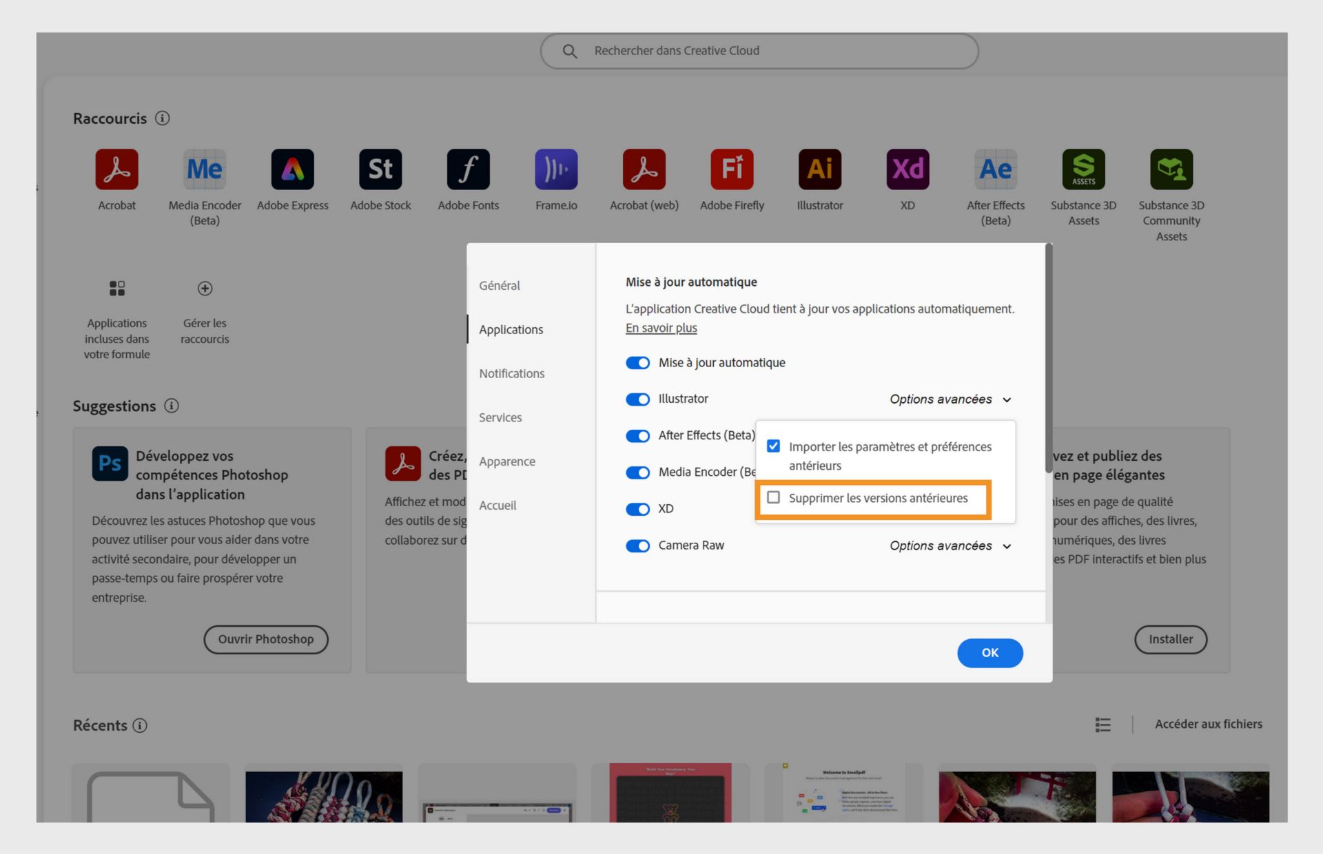Disable the Mise à jour automatique toggle
The height and width of the screenshot is (854, 1323).
click(637, 363)
